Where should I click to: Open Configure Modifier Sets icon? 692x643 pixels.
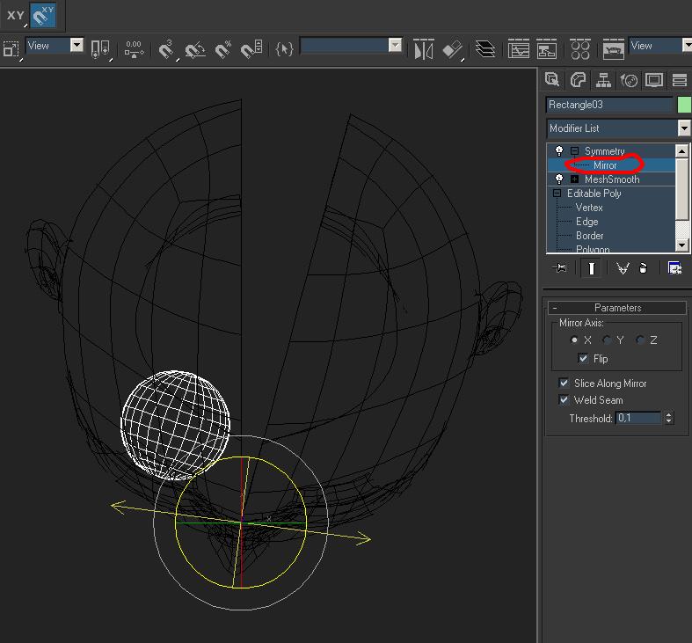tap(674, 268)
